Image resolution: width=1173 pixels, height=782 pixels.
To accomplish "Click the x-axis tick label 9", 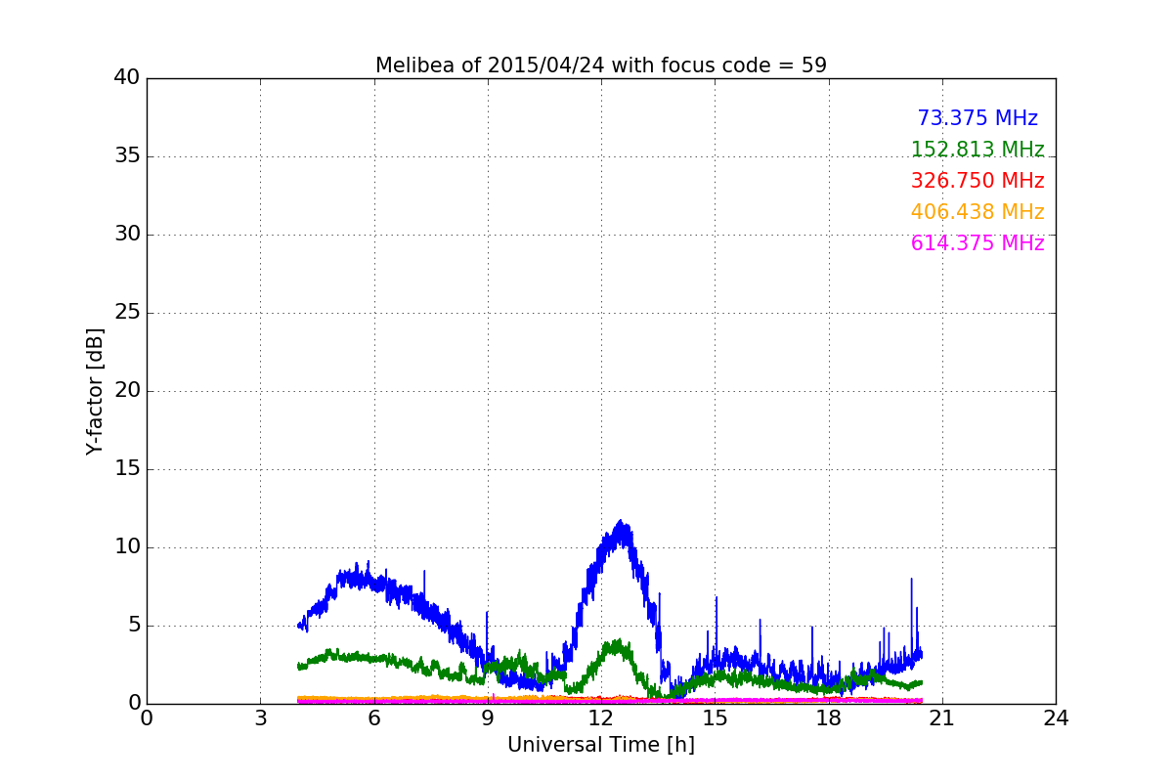I will (488, 717).
